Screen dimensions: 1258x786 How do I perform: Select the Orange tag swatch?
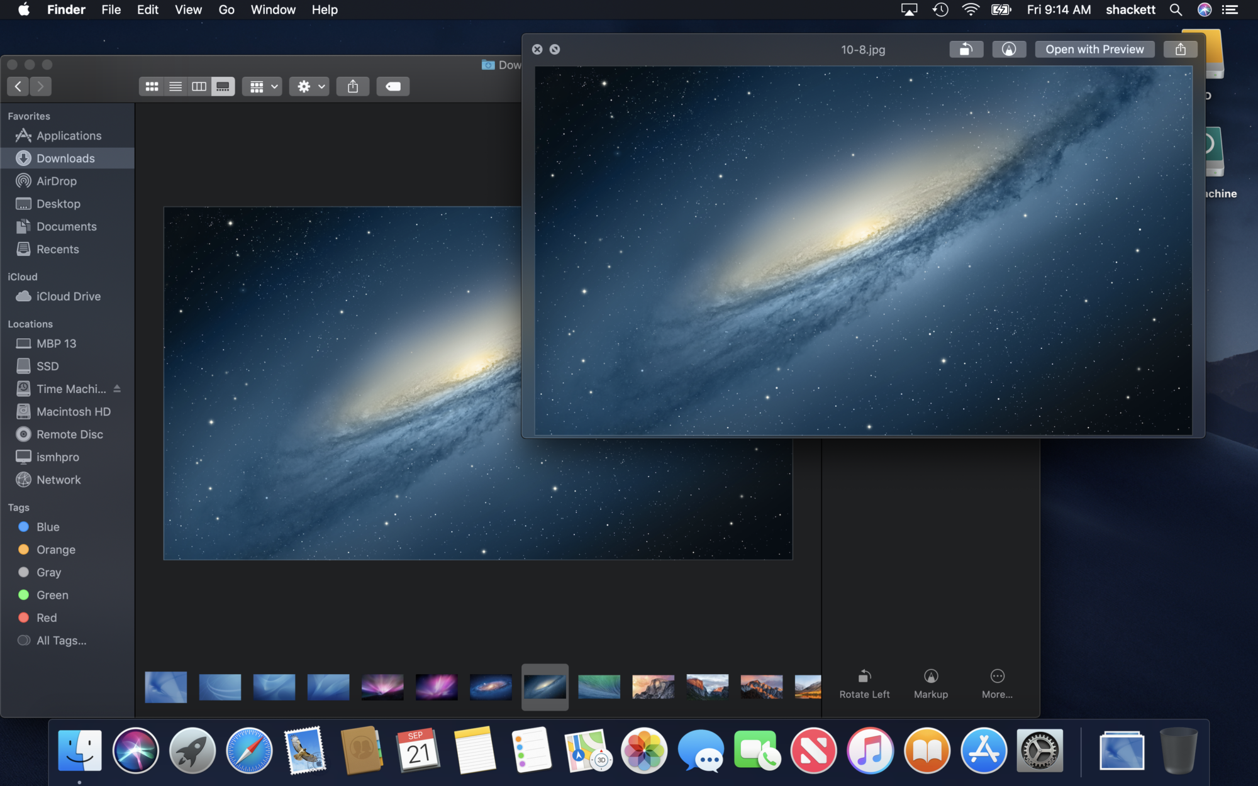(x=24, y=549)
